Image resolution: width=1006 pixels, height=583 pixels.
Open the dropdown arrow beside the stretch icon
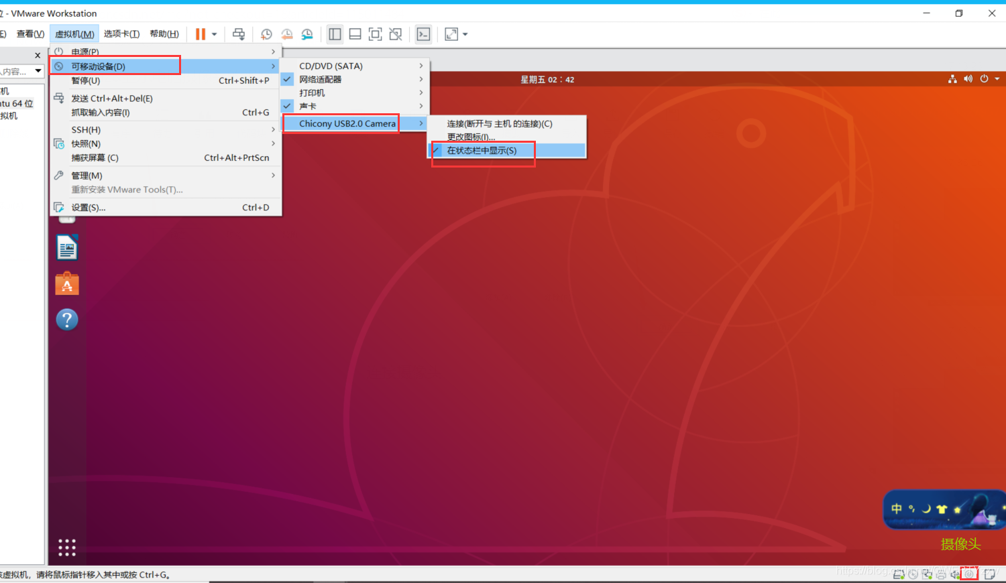pyautogui.click(x=465, y=34)
